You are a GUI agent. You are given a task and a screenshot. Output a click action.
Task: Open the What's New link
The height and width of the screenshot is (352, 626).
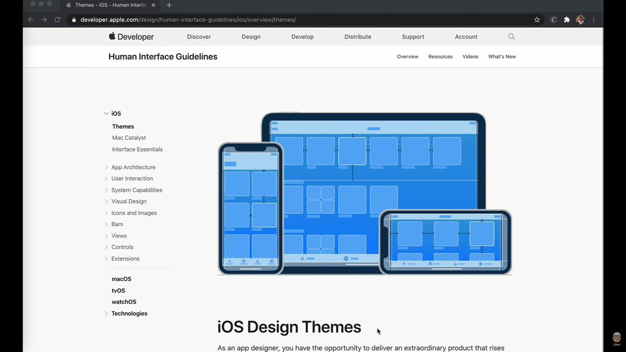(x=502, y=56)
